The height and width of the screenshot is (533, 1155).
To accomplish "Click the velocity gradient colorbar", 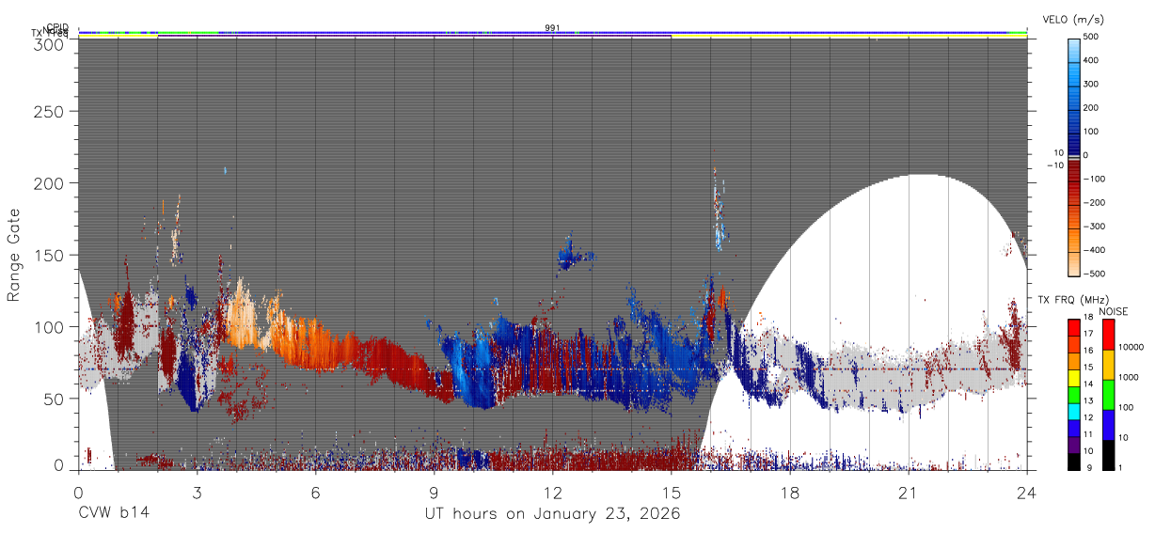I will pos(1073,156).
